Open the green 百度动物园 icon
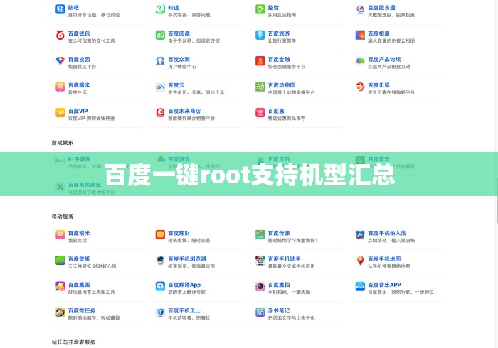The image size is (498, 348). (x=260, y=87)
